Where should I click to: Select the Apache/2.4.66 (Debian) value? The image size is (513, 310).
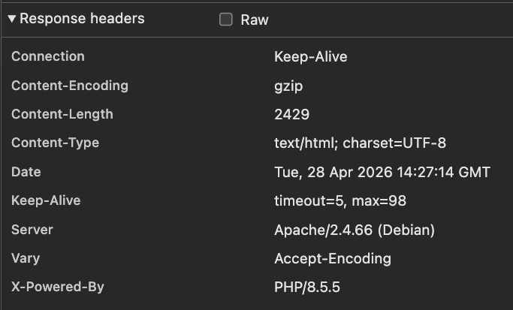(355, 230)
